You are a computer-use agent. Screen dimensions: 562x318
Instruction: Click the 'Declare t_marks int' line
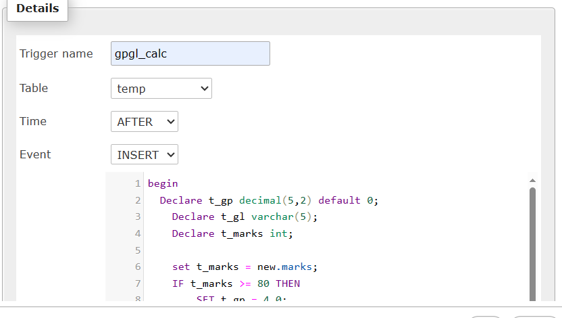[x=232, y=233]
